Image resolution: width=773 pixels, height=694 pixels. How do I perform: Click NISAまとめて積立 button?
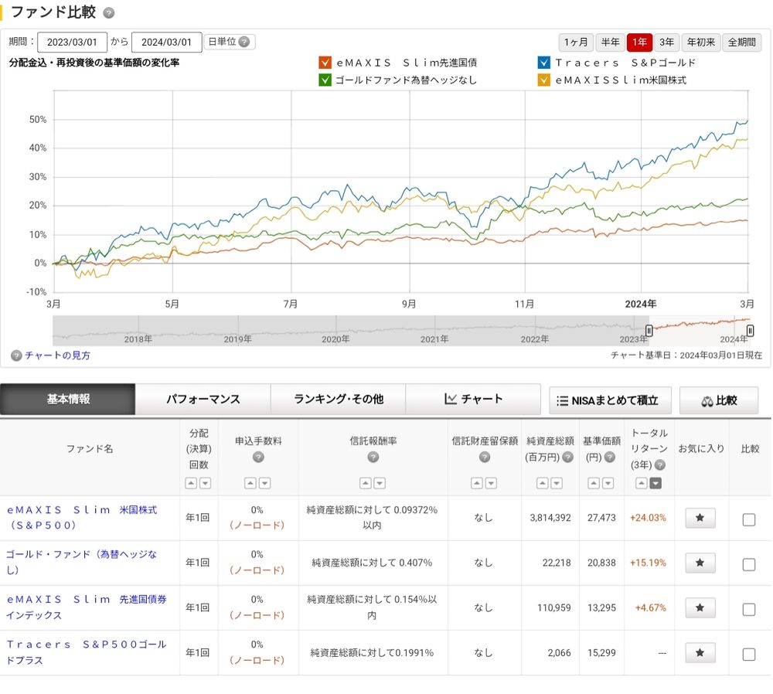(611, 401)
